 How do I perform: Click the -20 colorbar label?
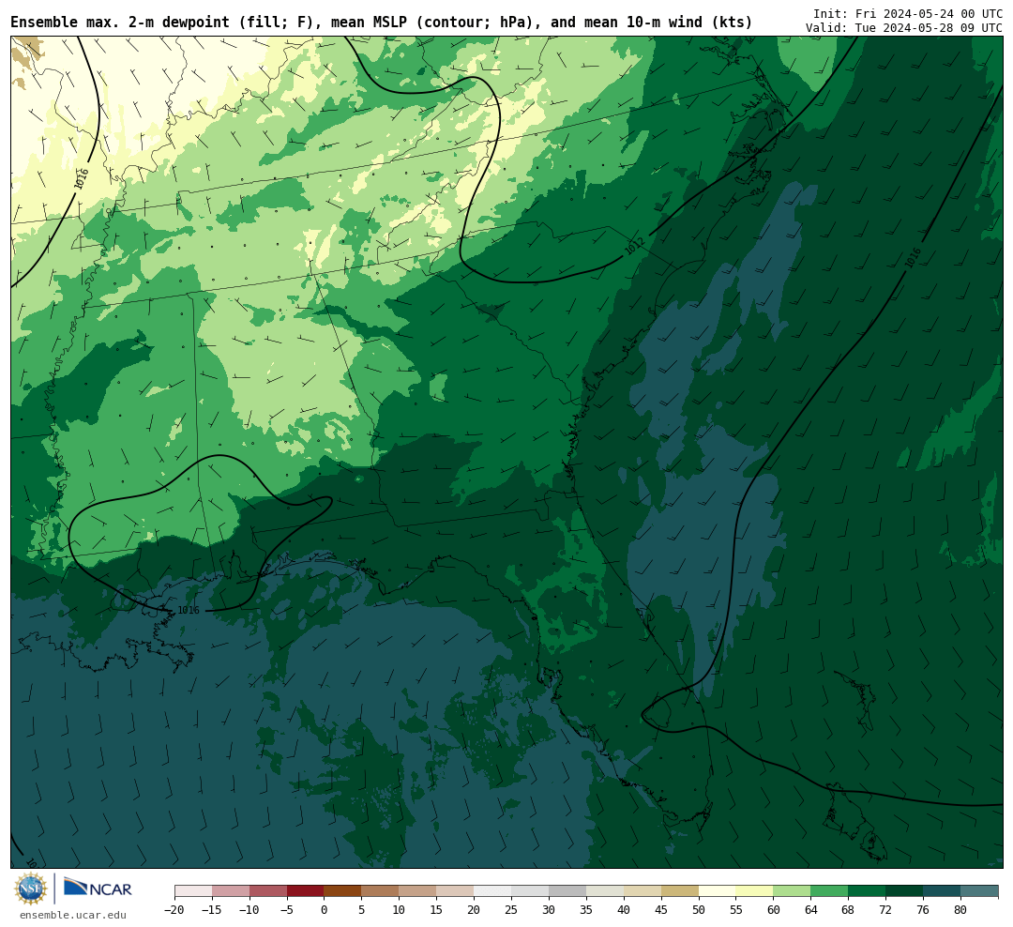coord(174,910)
